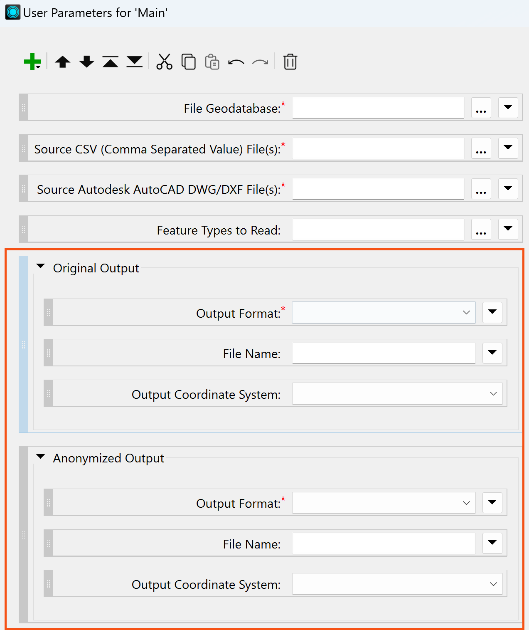This screenshot has height=630, width=529.
Task: Select the Source CSV row drag handle
Action: pyautogui.click(x=23, y=148)
